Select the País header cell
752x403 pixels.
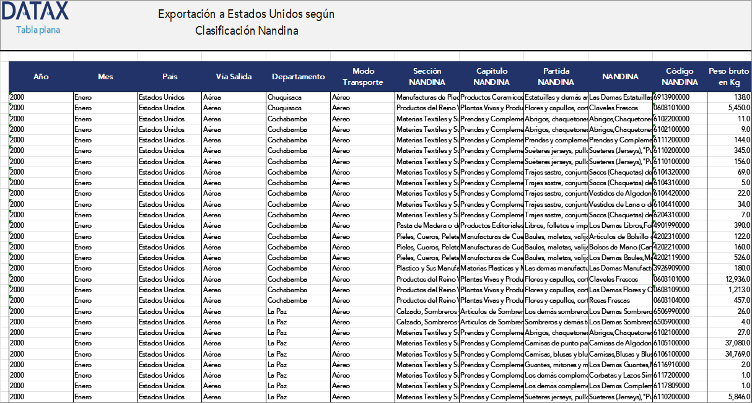point(170,77)
